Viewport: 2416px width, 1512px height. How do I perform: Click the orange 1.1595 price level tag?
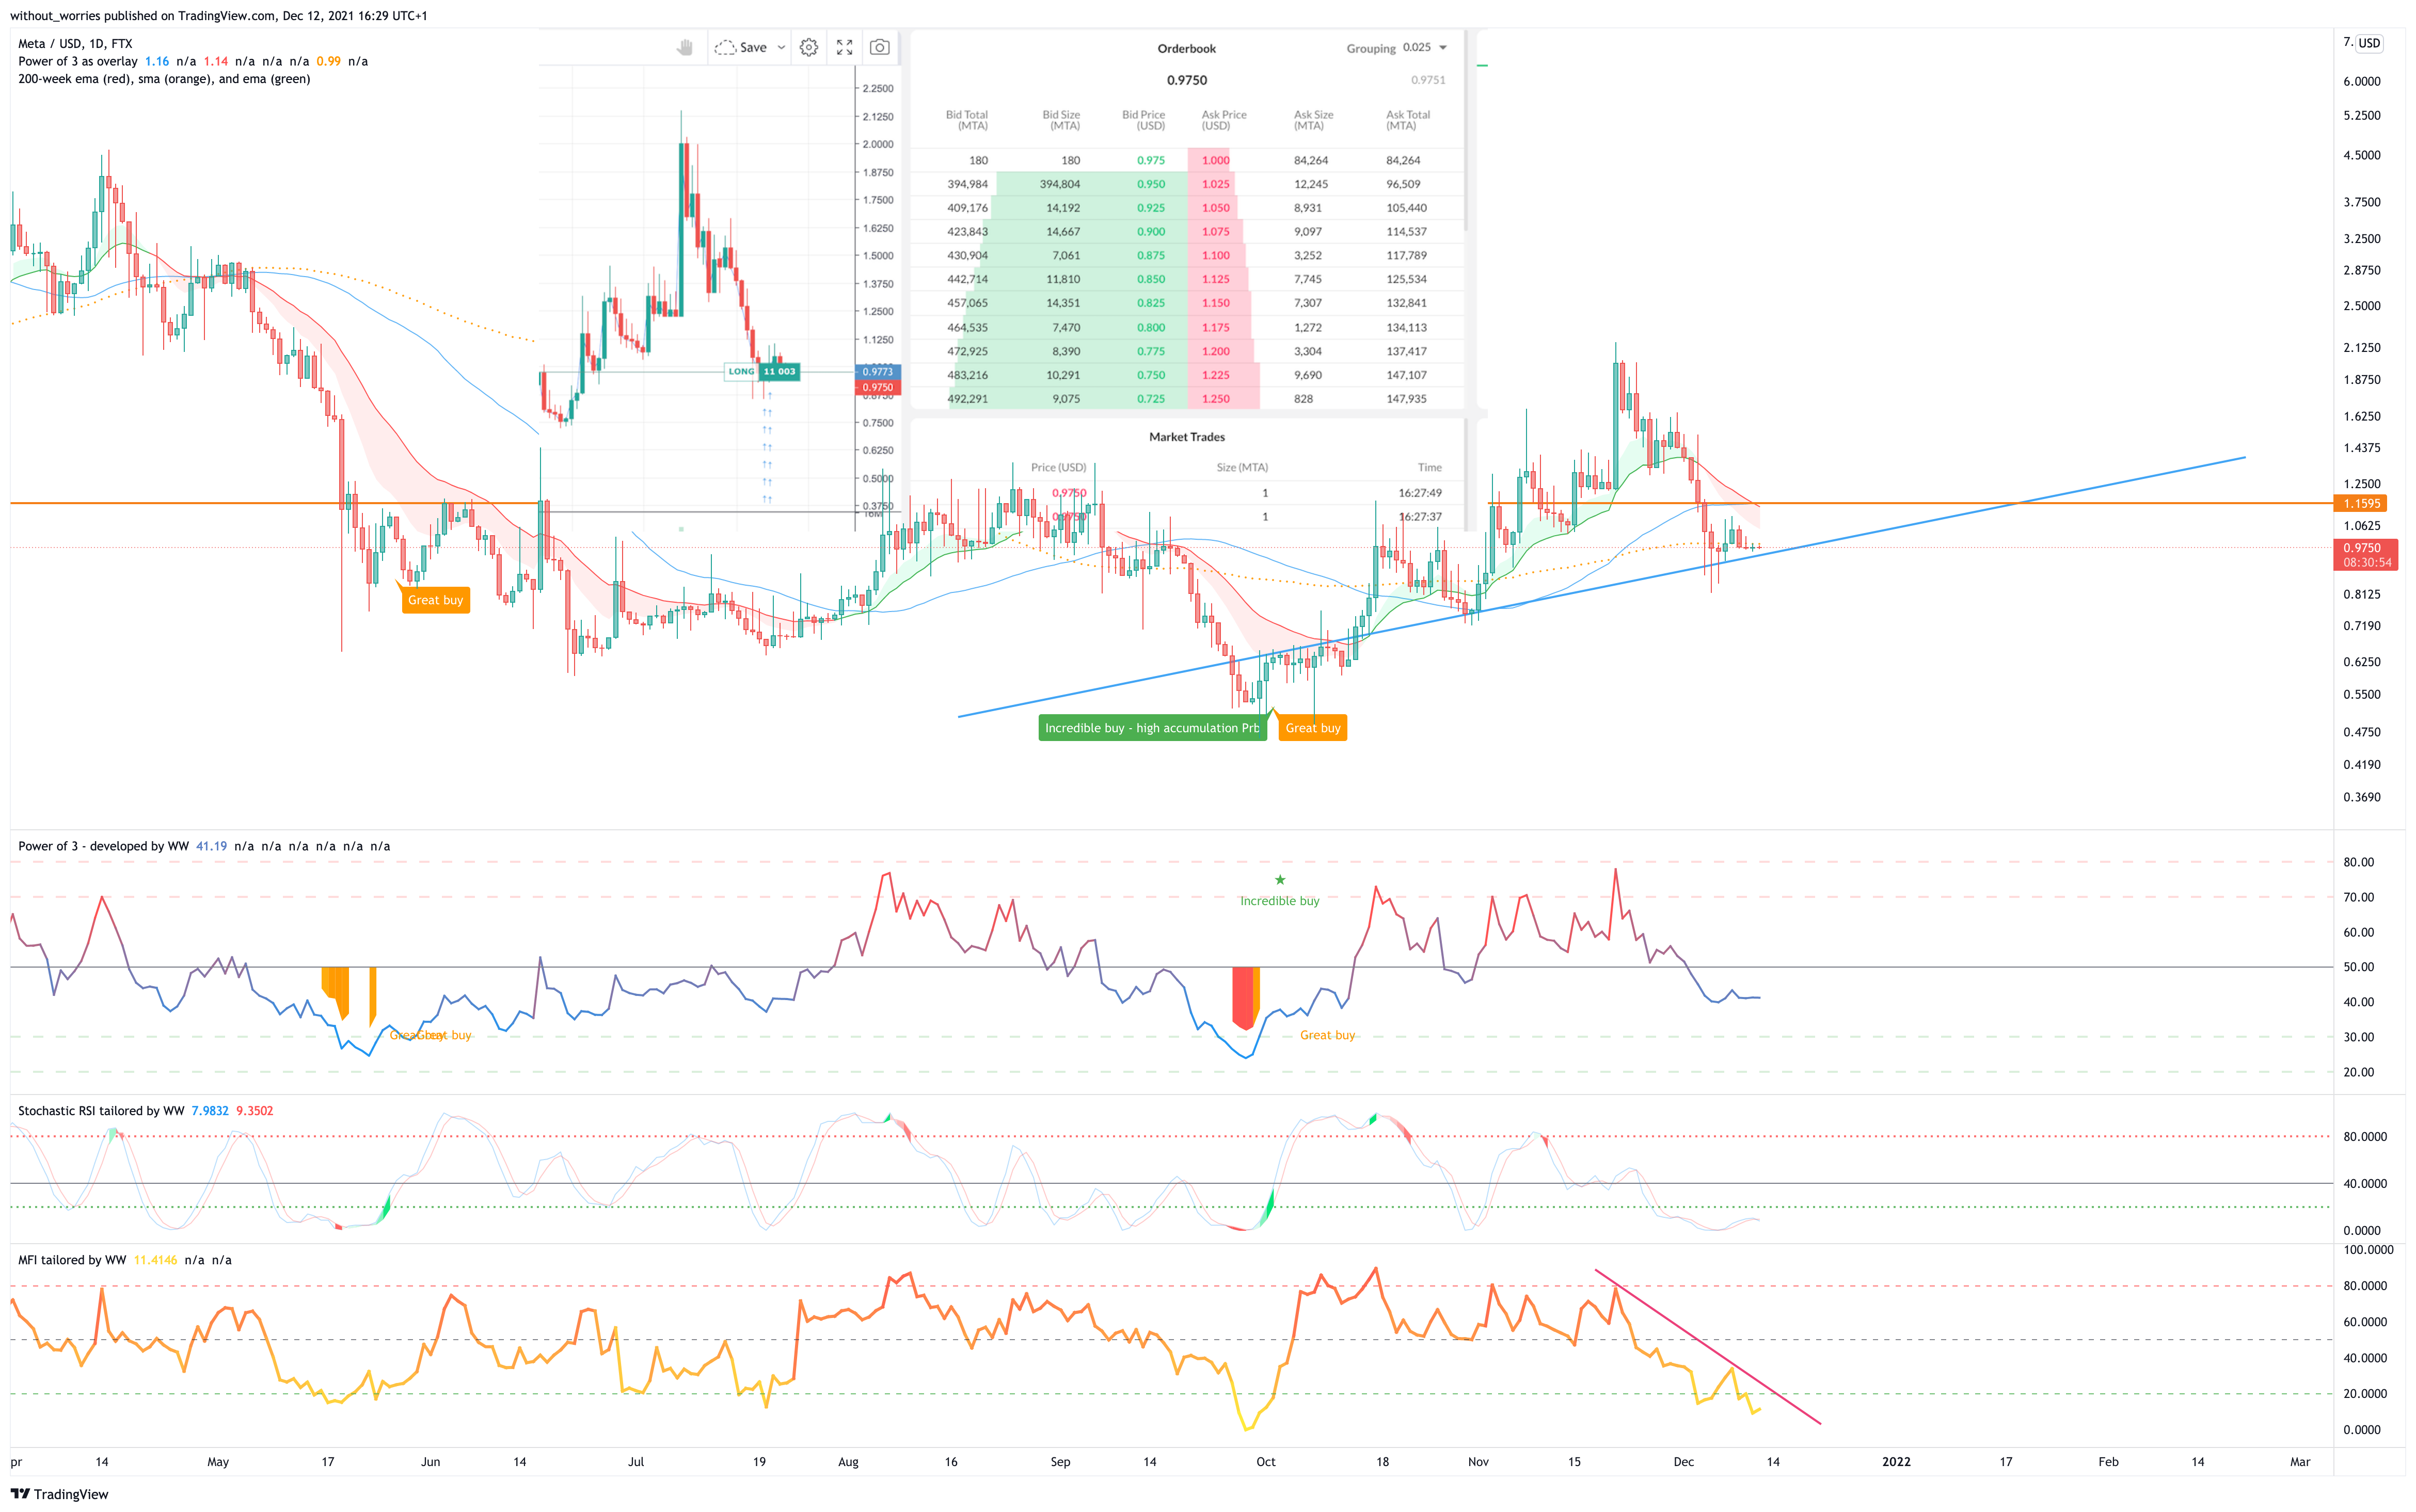[2361, 504]
